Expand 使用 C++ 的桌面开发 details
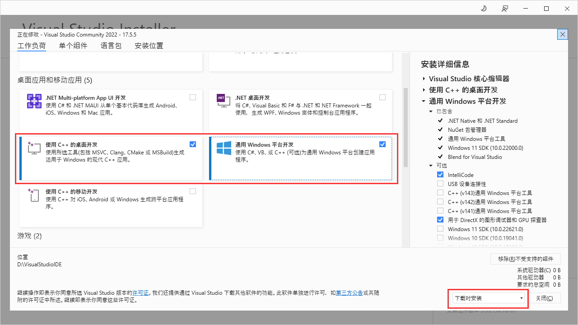This screenshot has width=578, height=325. (424, 90)
